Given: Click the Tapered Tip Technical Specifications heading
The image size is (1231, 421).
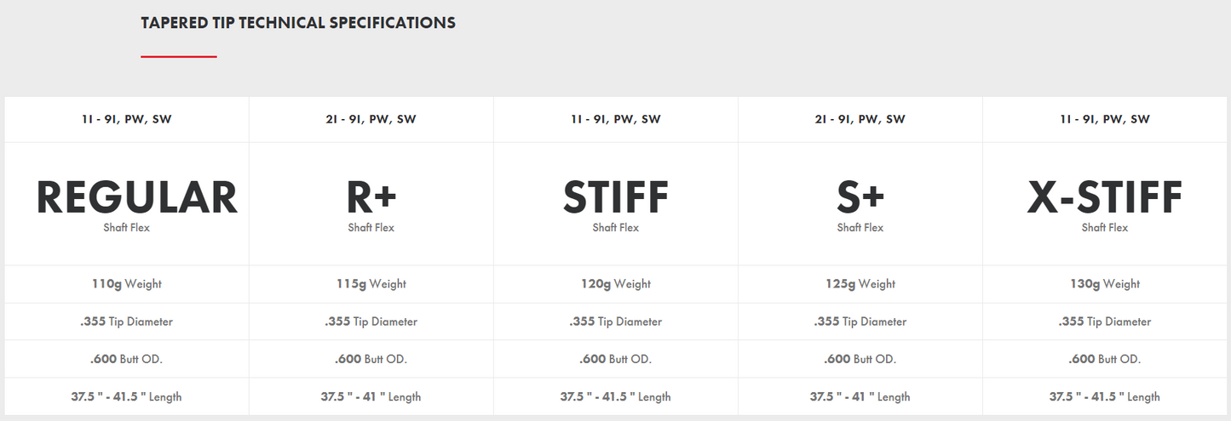Looking at the screenshot, I should 298,23.
